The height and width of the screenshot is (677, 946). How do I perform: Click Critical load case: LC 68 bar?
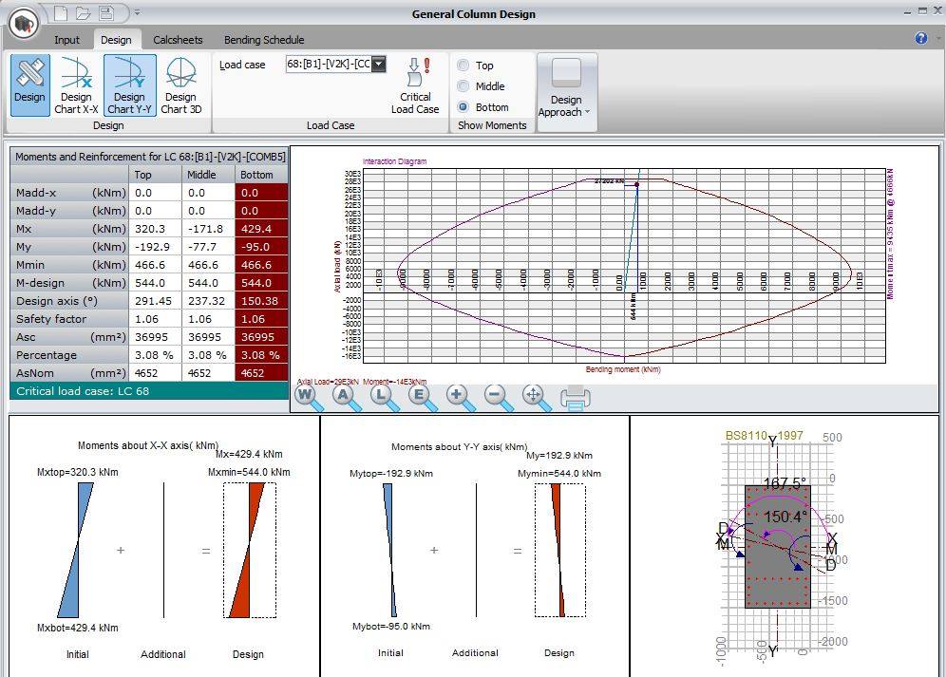pos(149,391)
